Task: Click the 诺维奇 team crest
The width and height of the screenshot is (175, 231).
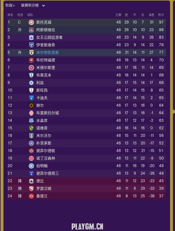Action: click(x=31, y=128)
